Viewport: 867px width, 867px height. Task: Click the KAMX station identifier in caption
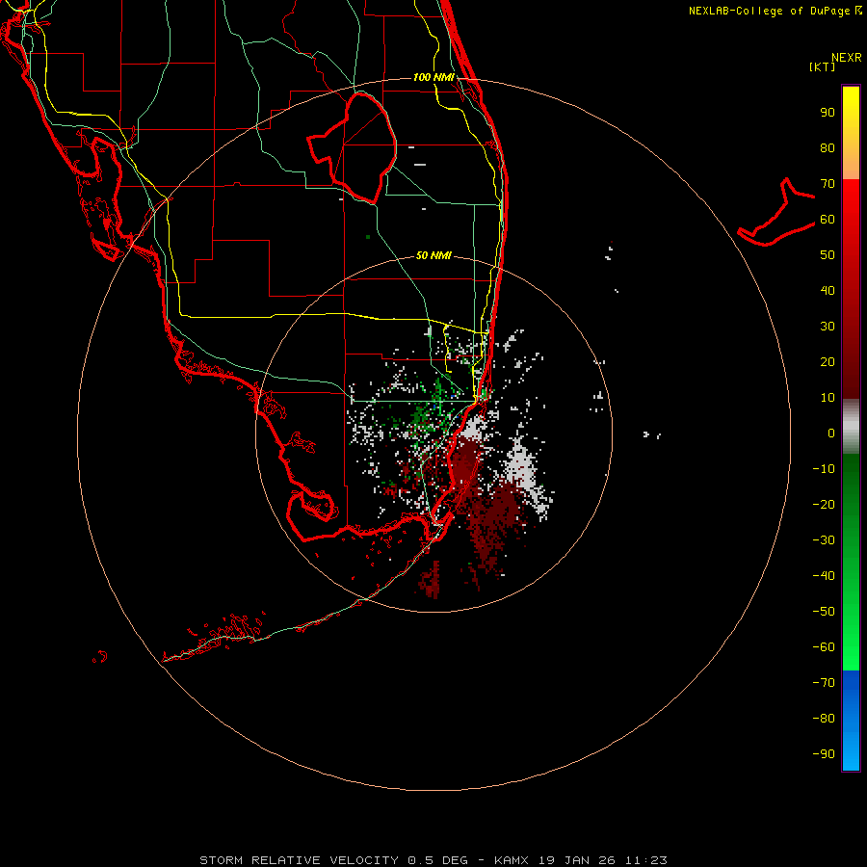point(512,860)
